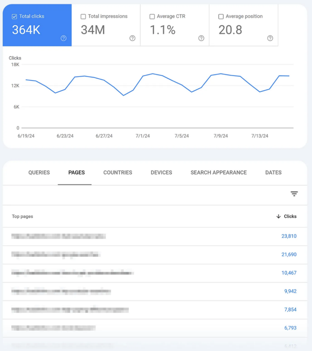Viewport: 312px width, 351px height.
Task: Switch to the Queries tab
Action: (39, 173)
